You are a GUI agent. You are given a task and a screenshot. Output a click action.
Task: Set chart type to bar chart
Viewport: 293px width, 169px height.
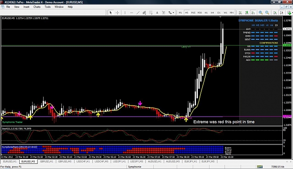click(x=240, y=13)
